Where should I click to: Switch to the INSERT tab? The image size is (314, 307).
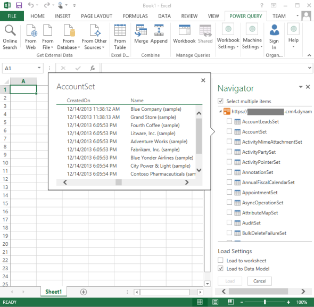tap(63, 16)
